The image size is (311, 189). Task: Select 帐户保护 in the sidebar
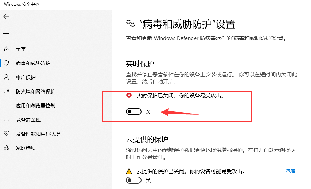point(25,77)
